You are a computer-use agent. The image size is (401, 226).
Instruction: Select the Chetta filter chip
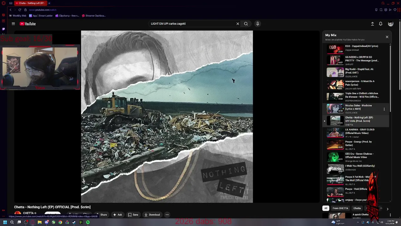pos(357,208)
